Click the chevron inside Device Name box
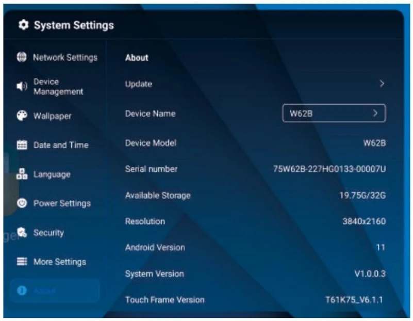Viewport: 413px width, 321px height. tap(375, 114)
